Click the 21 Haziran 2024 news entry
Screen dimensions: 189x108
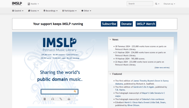(140, 54)
